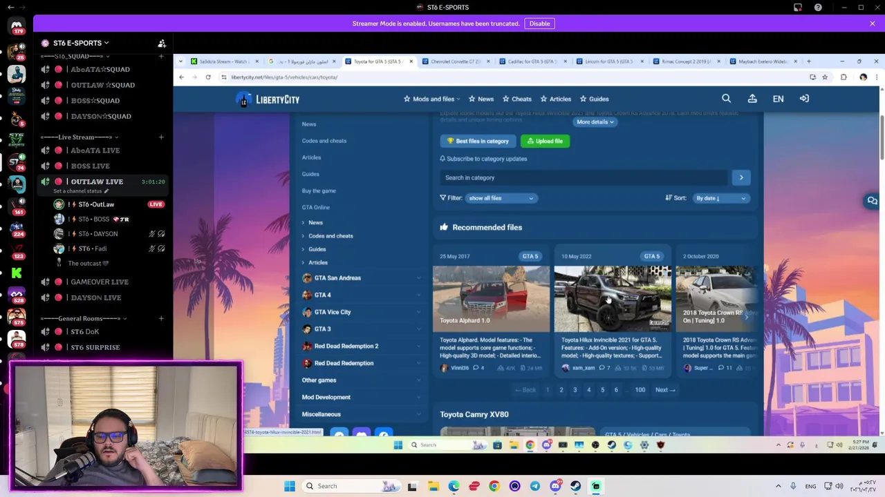Click the login icon in LibertyCity header
Image resolution: width=885 pixels, height=497 pixels.
coord(804,99)
